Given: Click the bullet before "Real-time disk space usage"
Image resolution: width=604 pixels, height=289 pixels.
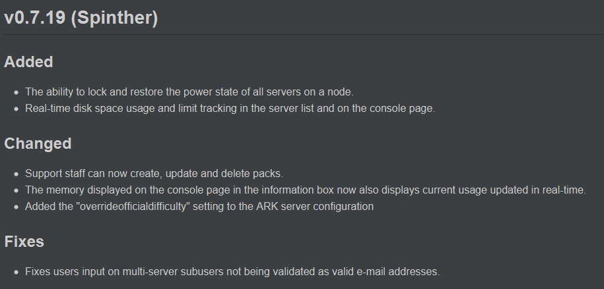Looking at the screenshot, I should click(16, 109).
